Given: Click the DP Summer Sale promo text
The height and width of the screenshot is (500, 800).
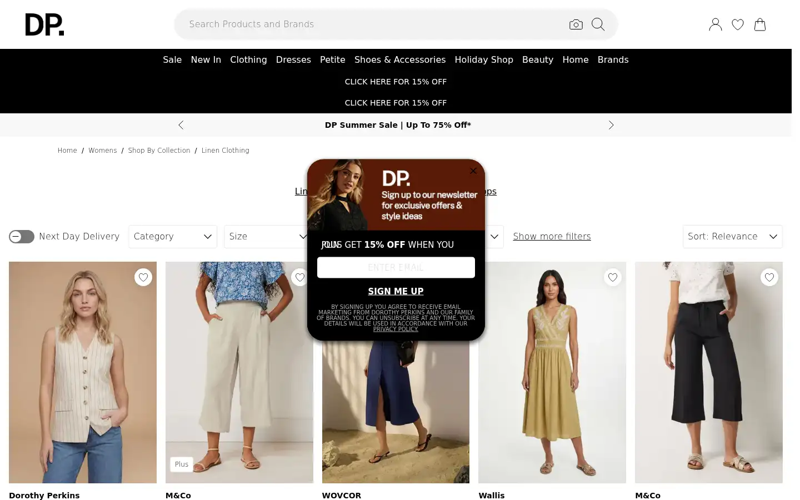Looking at the screenshot, I should pos(398,125).
